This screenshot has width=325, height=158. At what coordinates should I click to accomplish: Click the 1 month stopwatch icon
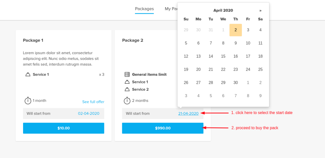coord(28,101)
